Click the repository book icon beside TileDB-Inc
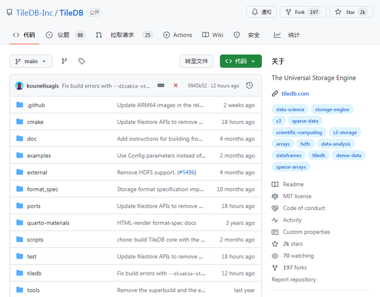This screenshot has width=380, height=297. pyautogui.click(x=9, y=12)
